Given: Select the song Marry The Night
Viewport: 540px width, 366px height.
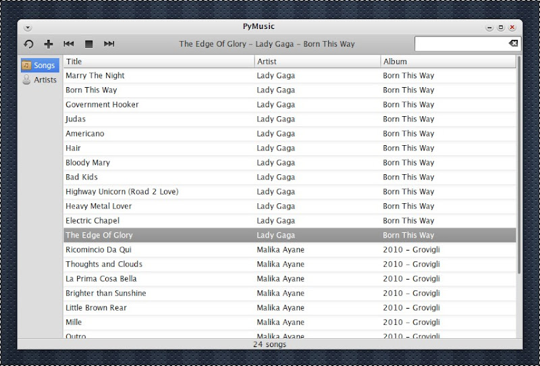Looking at the screenshot, I should [x=95, y=76].
